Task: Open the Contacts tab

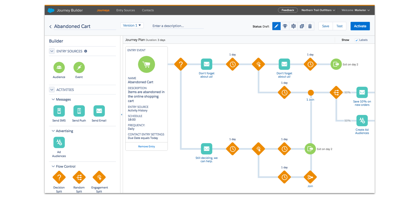Action: click(148, 10)
